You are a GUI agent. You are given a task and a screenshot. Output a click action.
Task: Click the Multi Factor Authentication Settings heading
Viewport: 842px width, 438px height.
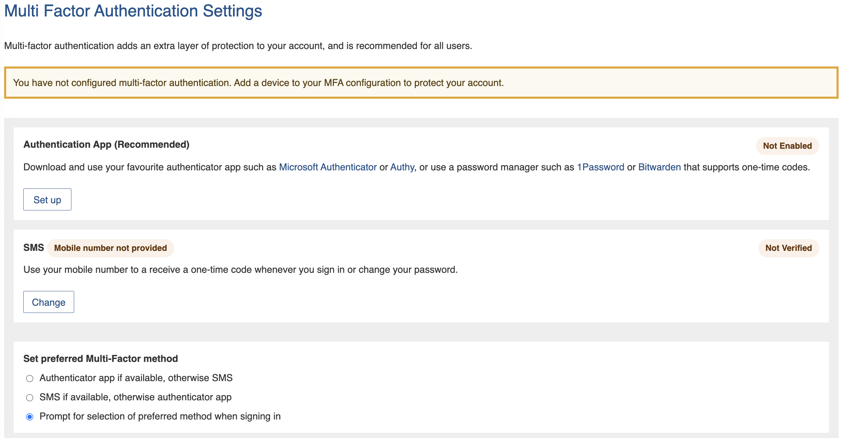(133, 11)
